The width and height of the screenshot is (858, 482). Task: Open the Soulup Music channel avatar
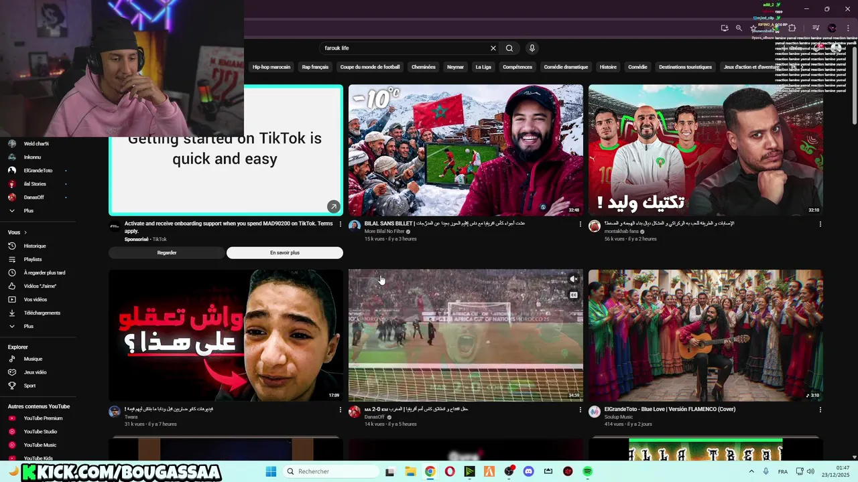coord(595,412)
